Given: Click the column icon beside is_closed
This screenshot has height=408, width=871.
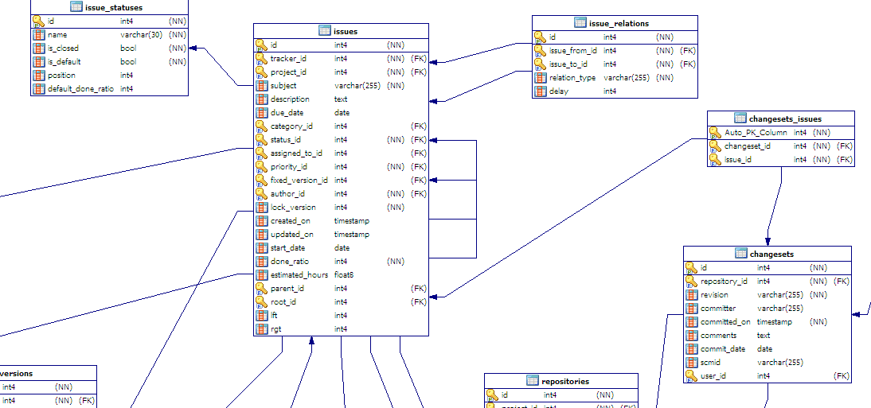Looking at the screenshot, I should pyautogui.click(x=38, y=49).
